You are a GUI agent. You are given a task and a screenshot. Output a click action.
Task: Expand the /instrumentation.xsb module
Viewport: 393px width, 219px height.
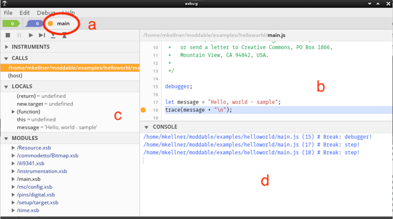point(13,171)
